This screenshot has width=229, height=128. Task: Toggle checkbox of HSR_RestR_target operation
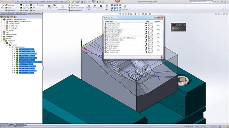(15, 51)
